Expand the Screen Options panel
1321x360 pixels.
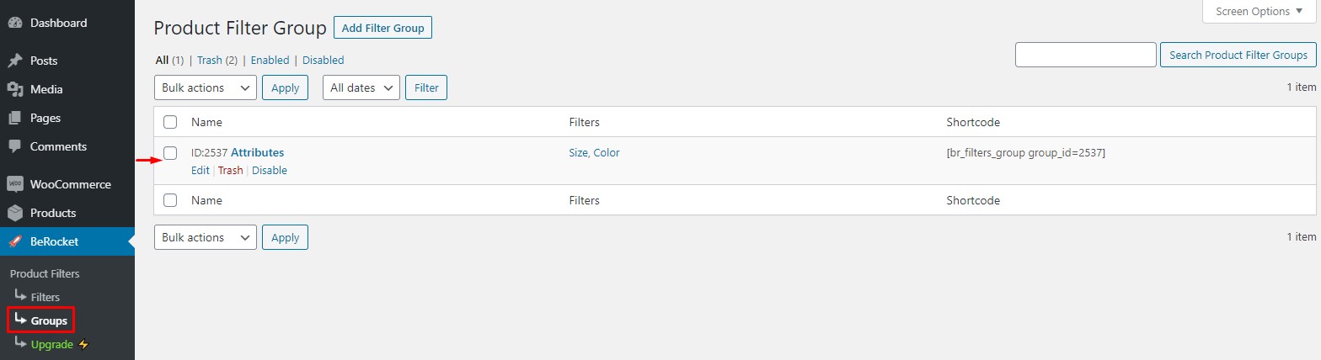[1258, 12]
